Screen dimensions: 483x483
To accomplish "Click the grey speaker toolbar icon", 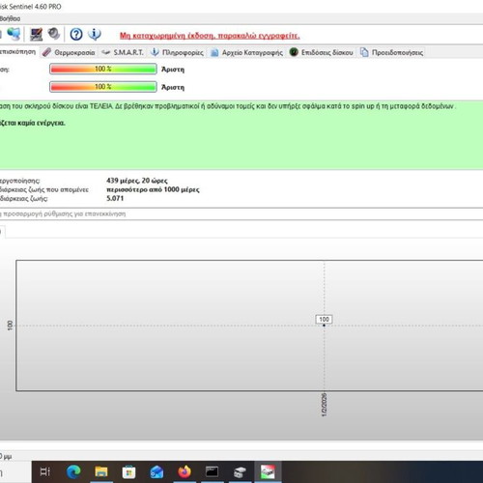I will (x=54, y=34).
